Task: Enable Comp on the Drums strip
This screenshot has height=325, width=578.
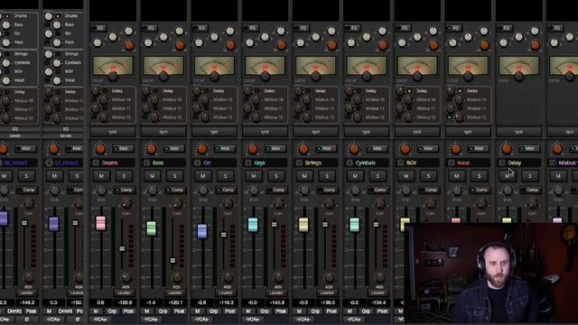Action: point(125,190)
